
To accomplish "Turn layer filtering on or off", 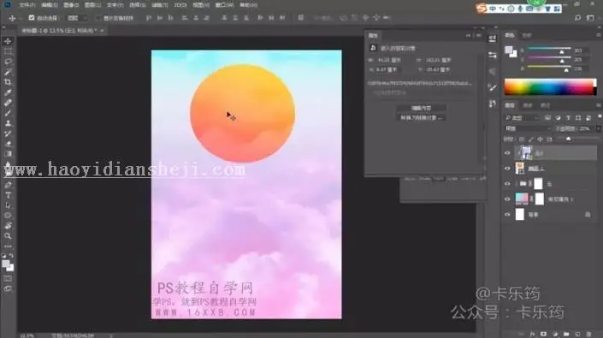I will [x=600, y=117].
